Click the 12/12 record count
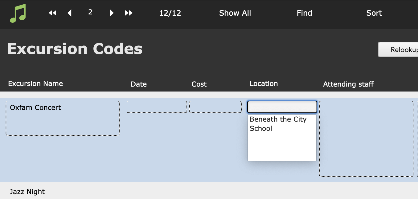 tap(170, 13)
